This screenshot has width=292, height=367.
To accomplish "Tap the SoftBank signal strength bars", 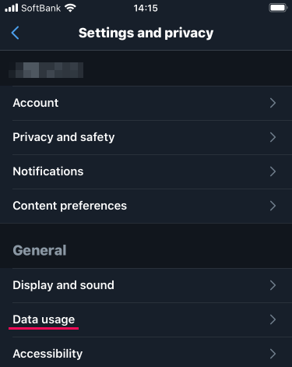I will point(12,8).
